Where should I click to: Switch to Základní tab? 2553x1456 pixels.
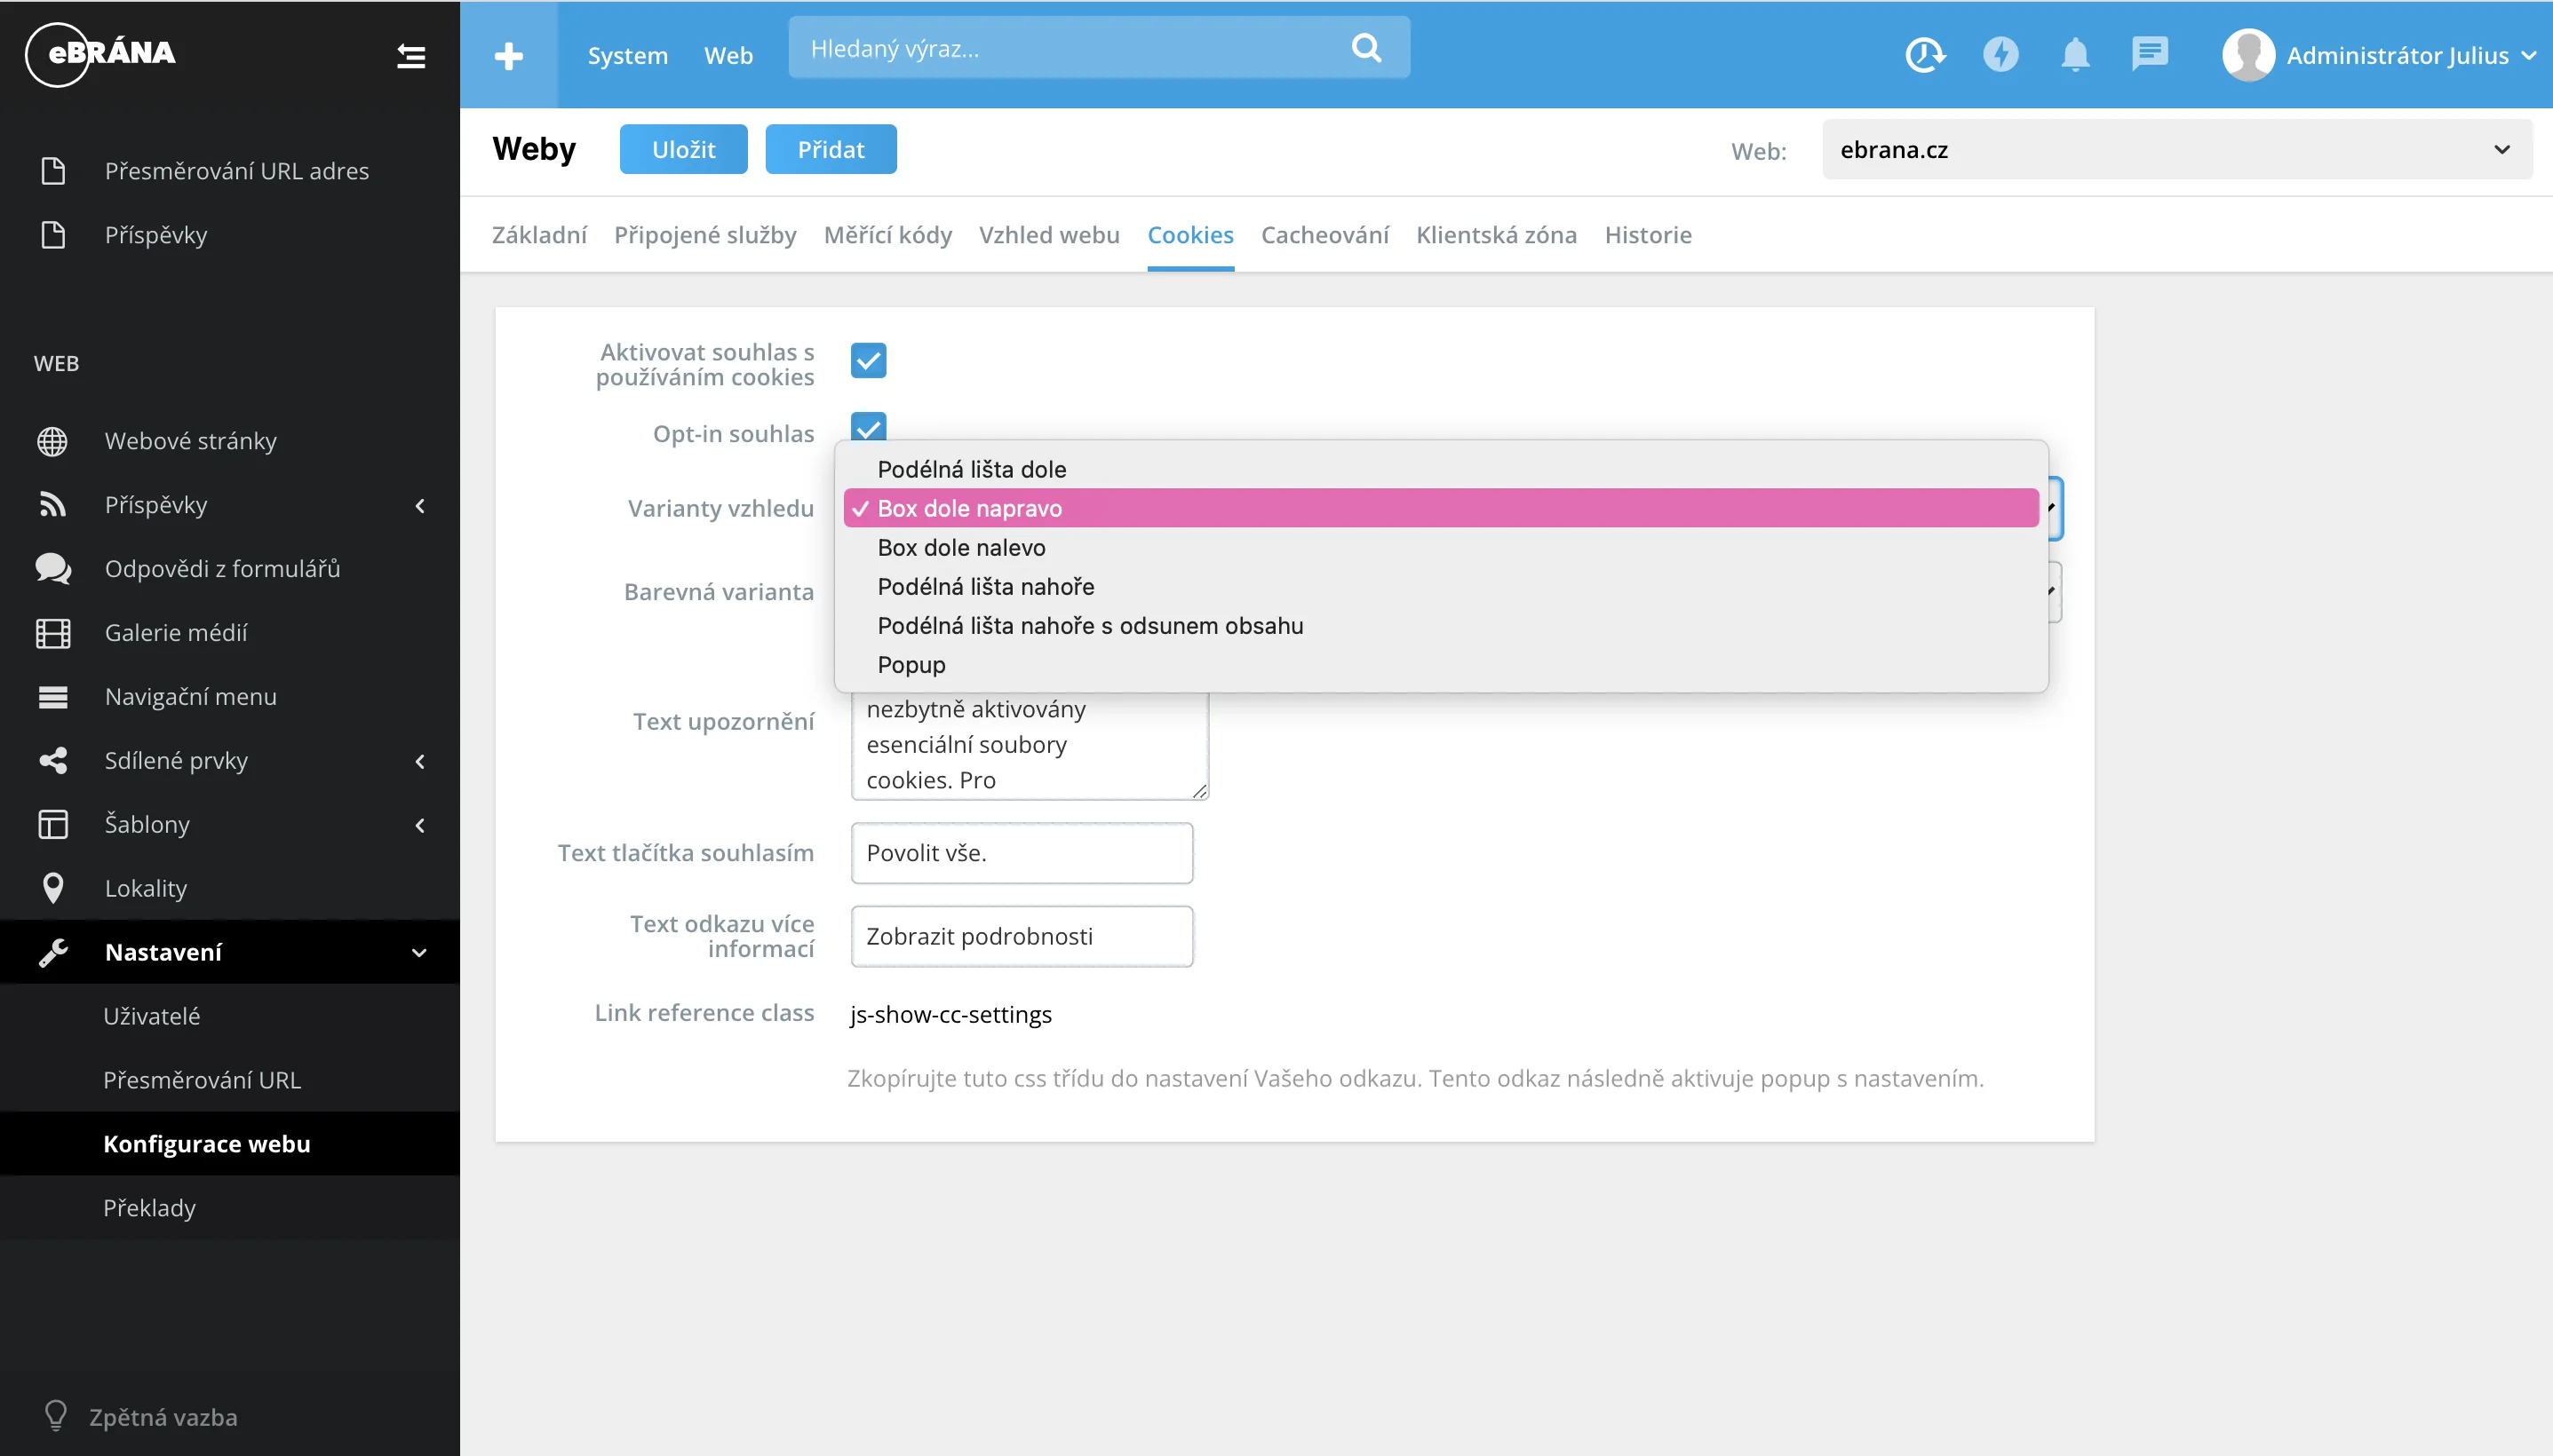(539, 235)
